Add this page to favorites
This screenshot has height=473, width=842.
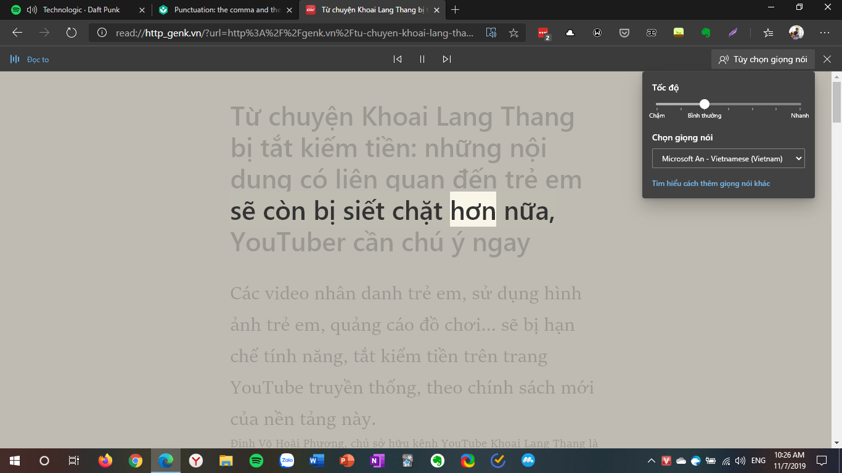513,33
